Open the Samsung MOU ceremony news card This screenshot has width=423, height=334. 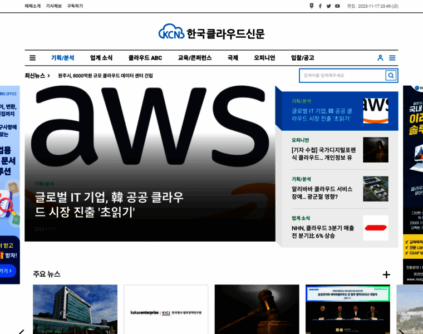click(348, 309)
